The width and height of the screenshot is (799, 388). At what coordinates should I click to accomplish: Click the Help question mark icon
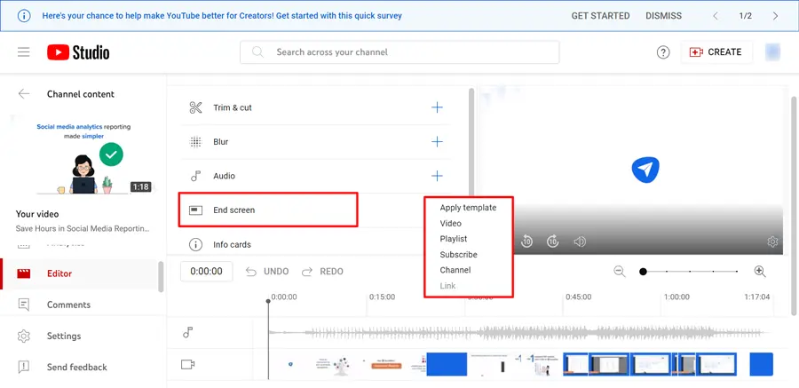[x=663, y=52]
